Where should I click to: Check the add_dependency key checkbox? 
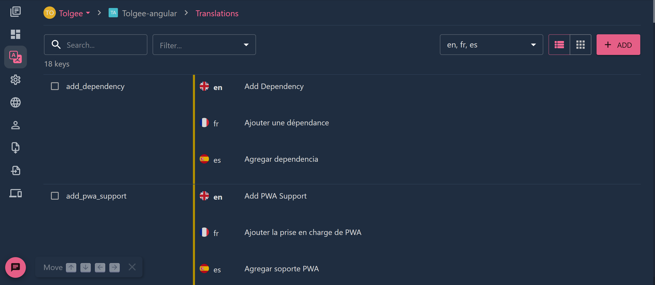click(55, 86)
